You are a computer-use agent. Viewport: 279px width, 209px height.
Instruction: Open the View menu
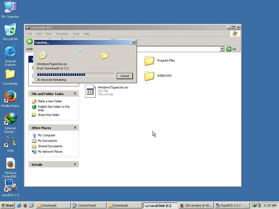point(48,34)
